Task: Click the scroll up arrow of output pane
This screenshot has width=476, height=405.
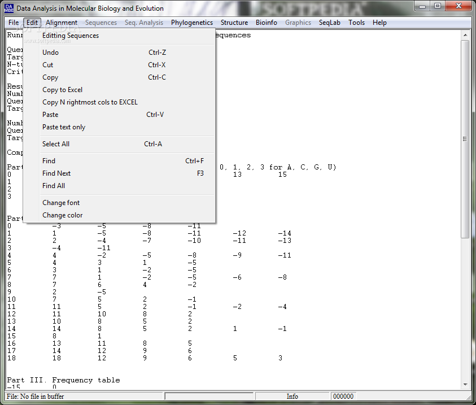Action: coord(465,35)
